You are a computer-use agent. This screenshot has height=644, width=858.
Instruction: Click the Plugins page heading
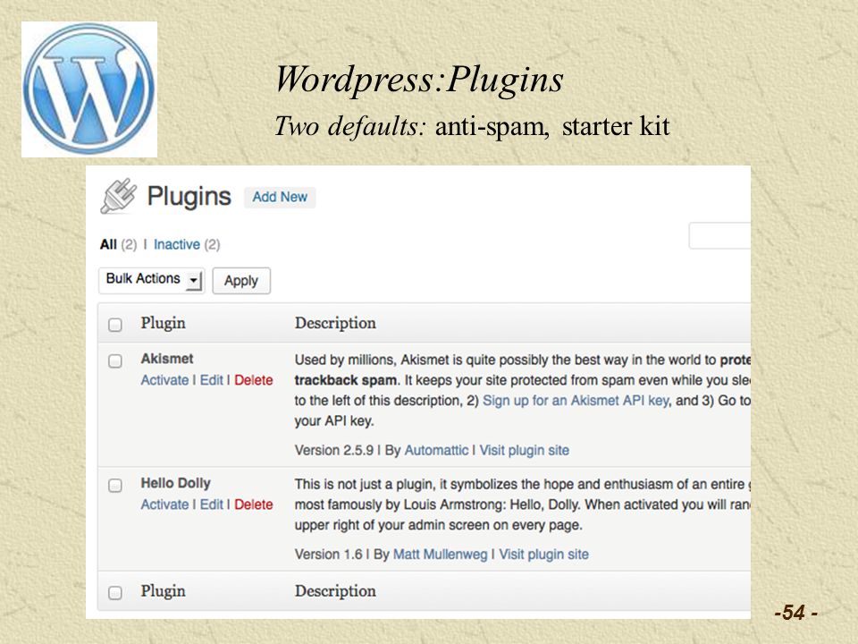tap(189, 196)
